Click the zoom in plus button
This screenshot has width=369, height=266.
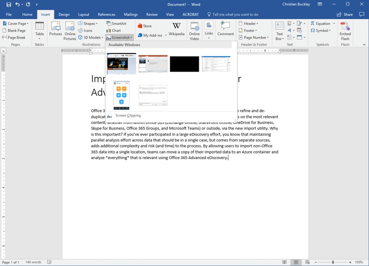pos(350,262)
